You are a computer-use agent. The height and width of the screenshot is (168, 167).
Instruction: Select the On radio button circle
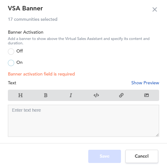(x=11, y=63)
